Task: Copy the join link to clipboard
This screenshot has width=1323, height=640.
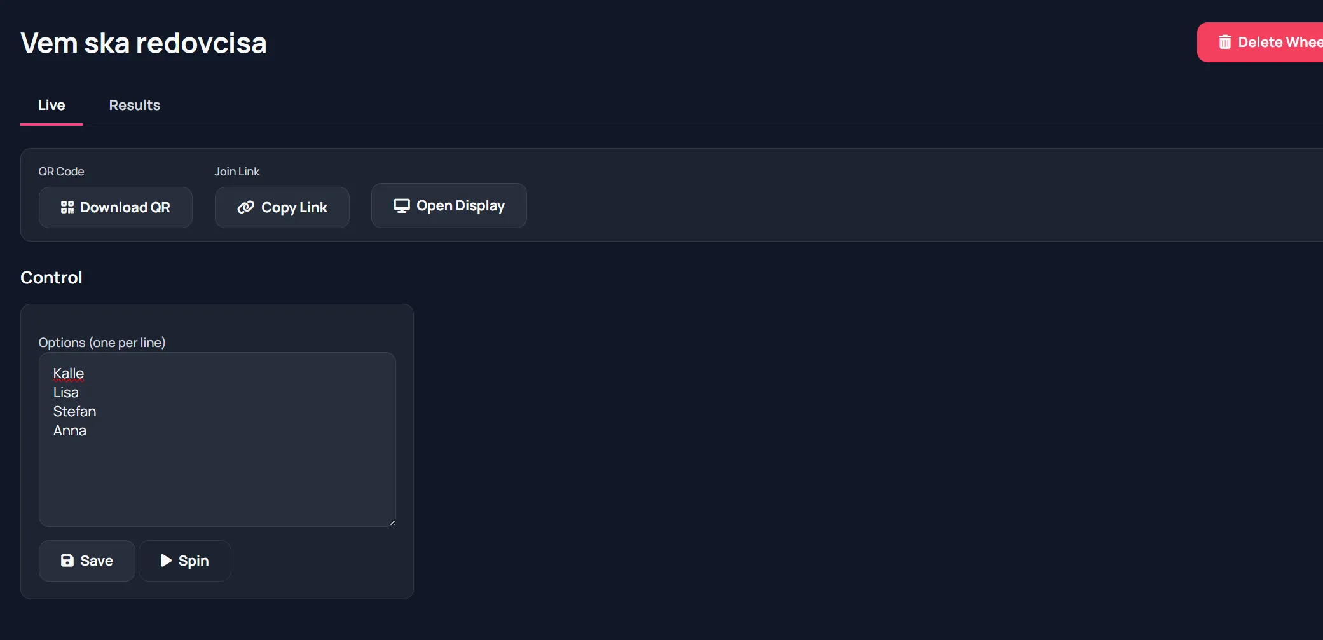Action: 282,207
